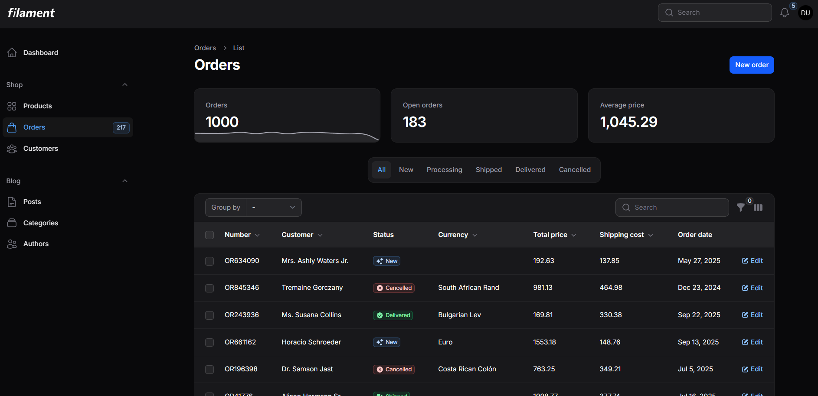Collapse the Blog navigation section
This screenshot has height=396, width=818.
pyautogui.click(x=125, y=181)
